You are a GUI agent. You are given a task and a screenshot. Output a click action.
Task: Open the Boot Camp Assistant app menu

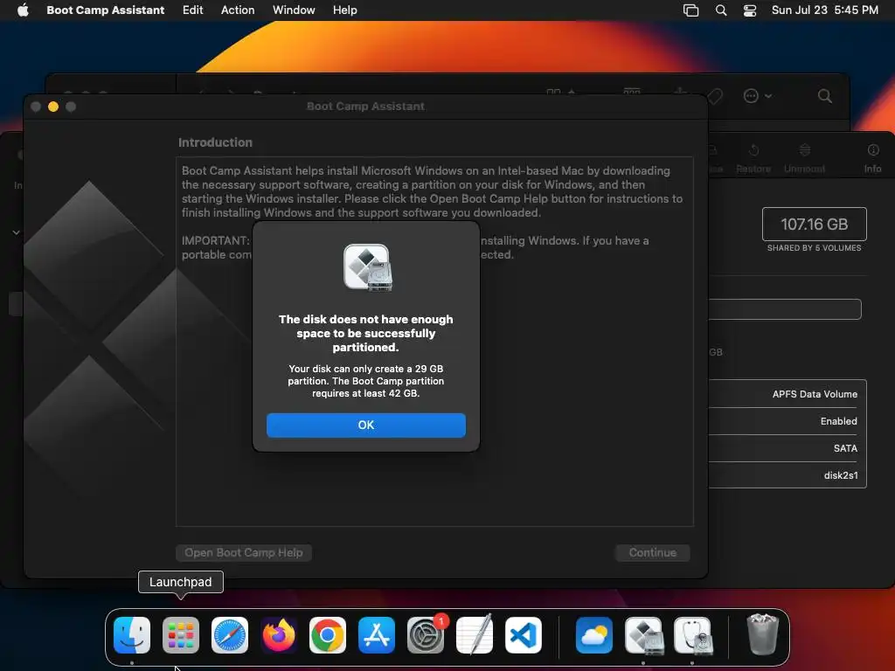[106, 10]
